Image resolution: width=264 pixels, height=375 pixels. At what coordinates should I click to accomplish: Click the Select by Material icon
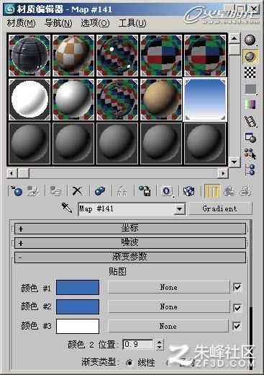[x=250, y=154]
